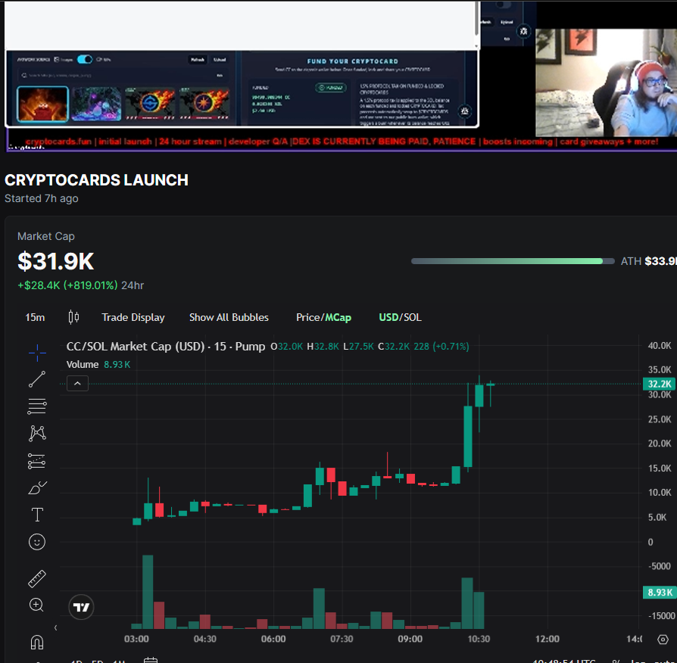Select the Text annotation tool
The height and width of the screenshot is (663, 677).
coord(37,515)
